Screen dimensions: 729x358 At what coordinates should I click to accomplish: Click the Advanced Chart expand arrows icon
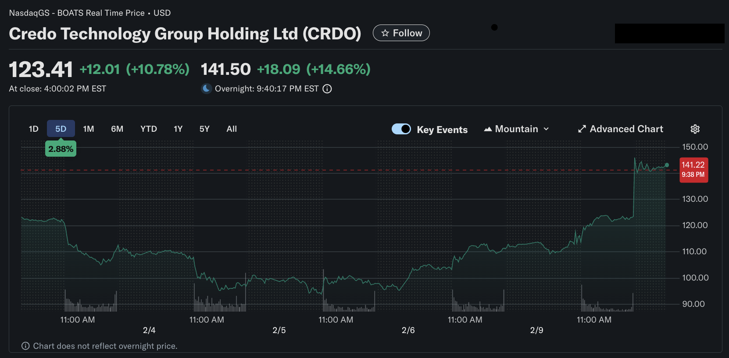pos(582,129)
